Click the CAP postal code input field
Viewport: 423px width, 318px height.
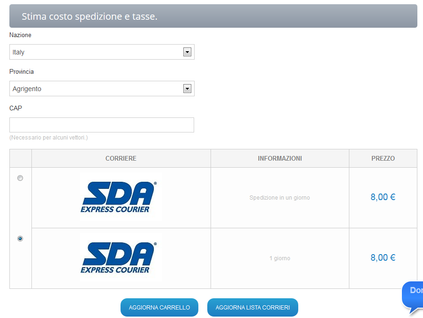coord(102,125)
